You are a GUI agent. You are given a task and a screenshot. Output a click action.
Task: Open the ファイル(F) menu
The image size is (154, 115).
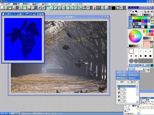pyautogui.click(x=6, y=4)
